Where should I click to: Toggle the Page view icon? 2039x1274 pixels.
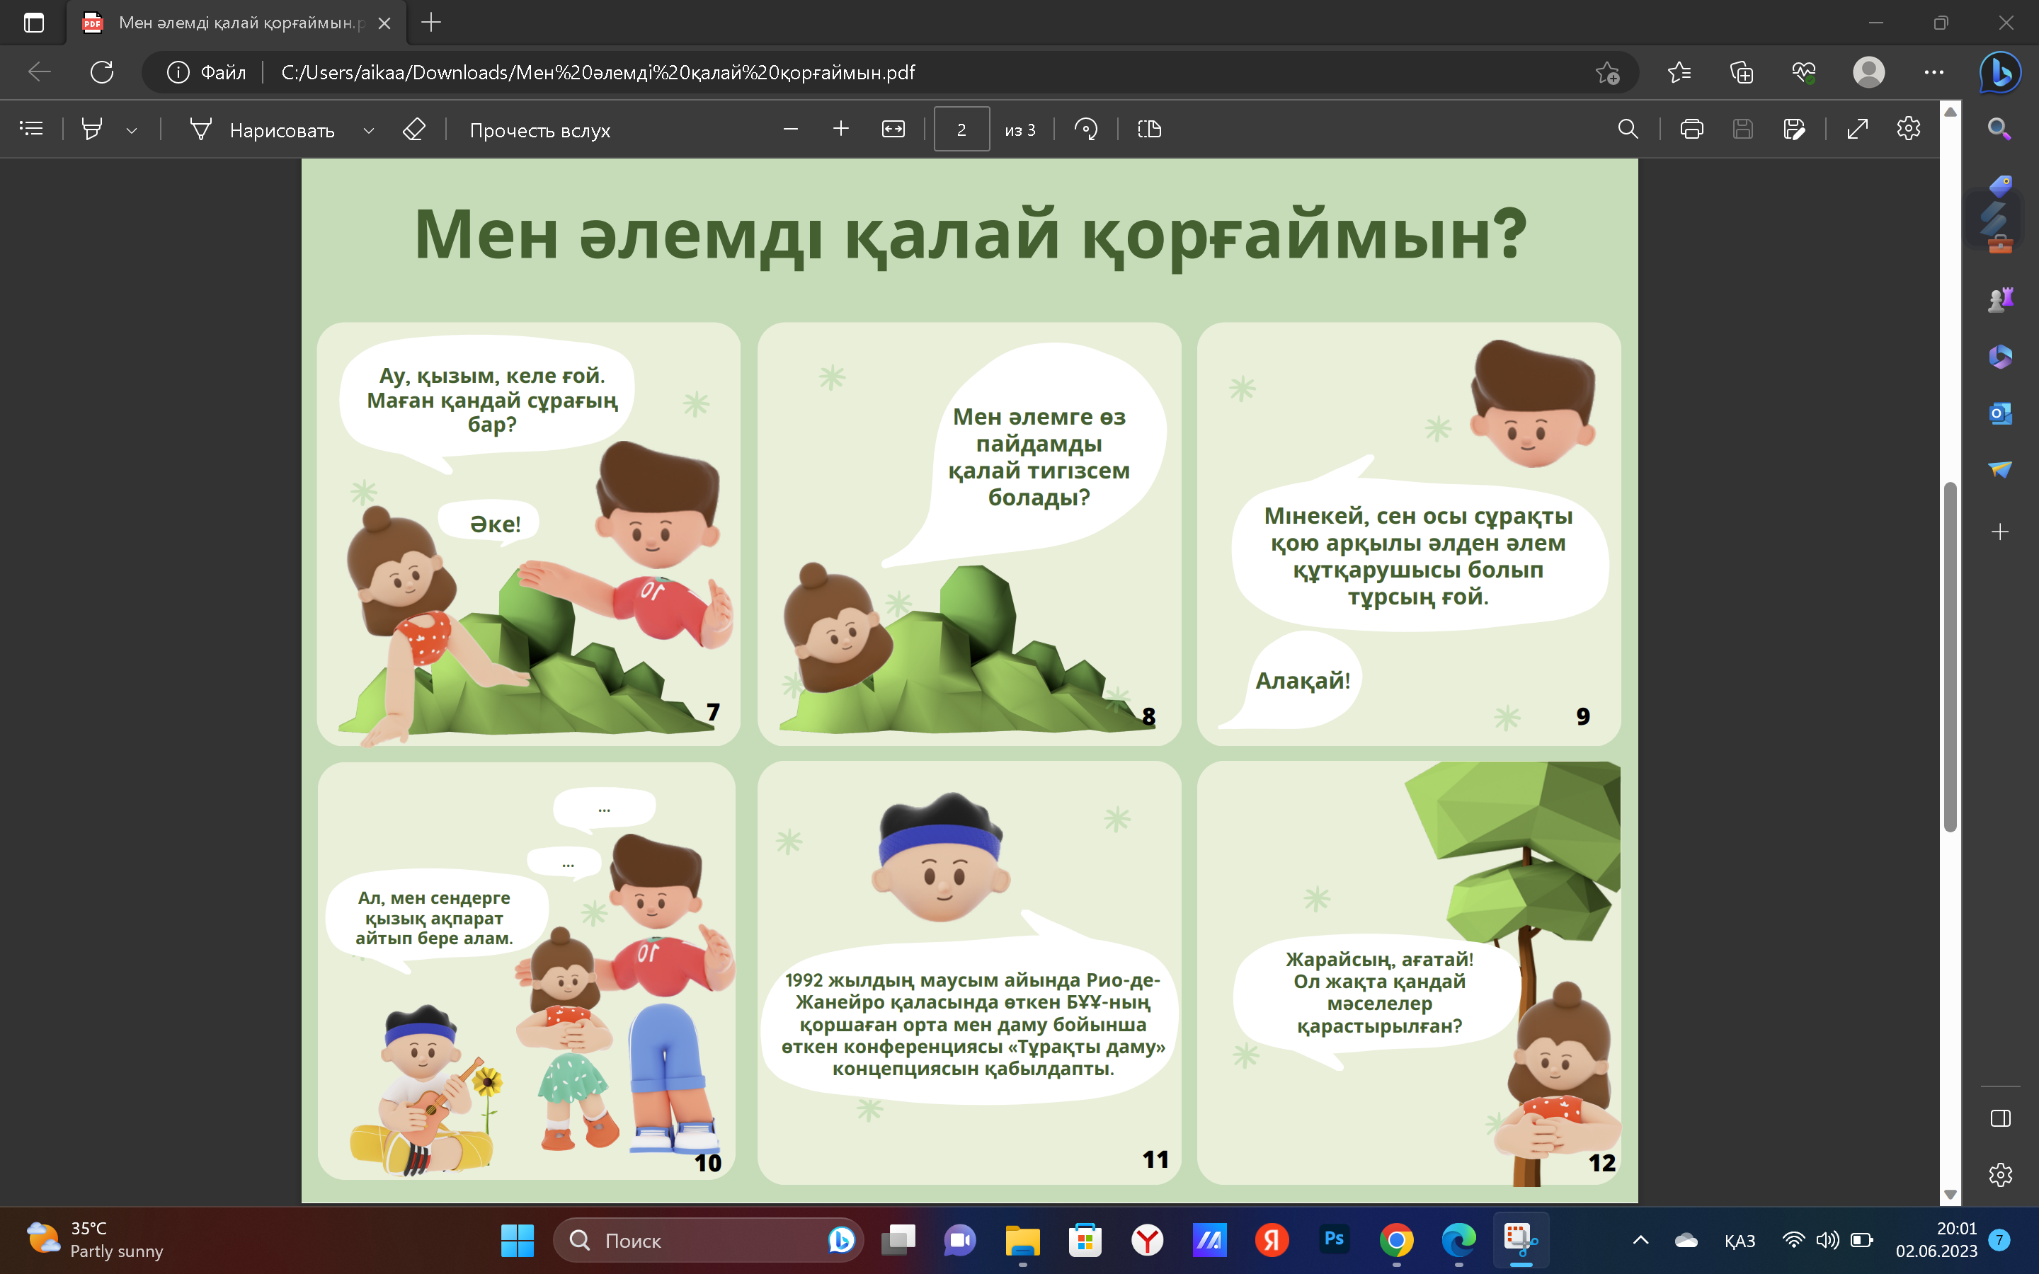[1149, 129]
